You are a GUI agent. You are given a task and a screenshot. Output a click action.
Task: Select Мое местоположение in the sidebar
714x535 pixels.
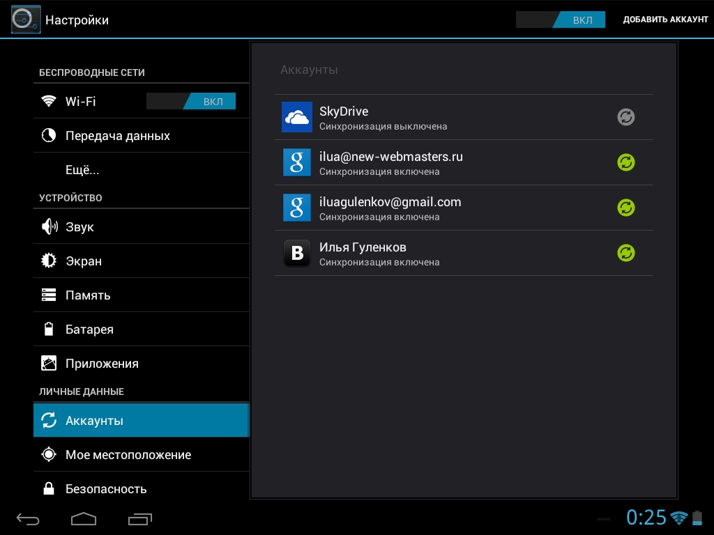point(128,455)
